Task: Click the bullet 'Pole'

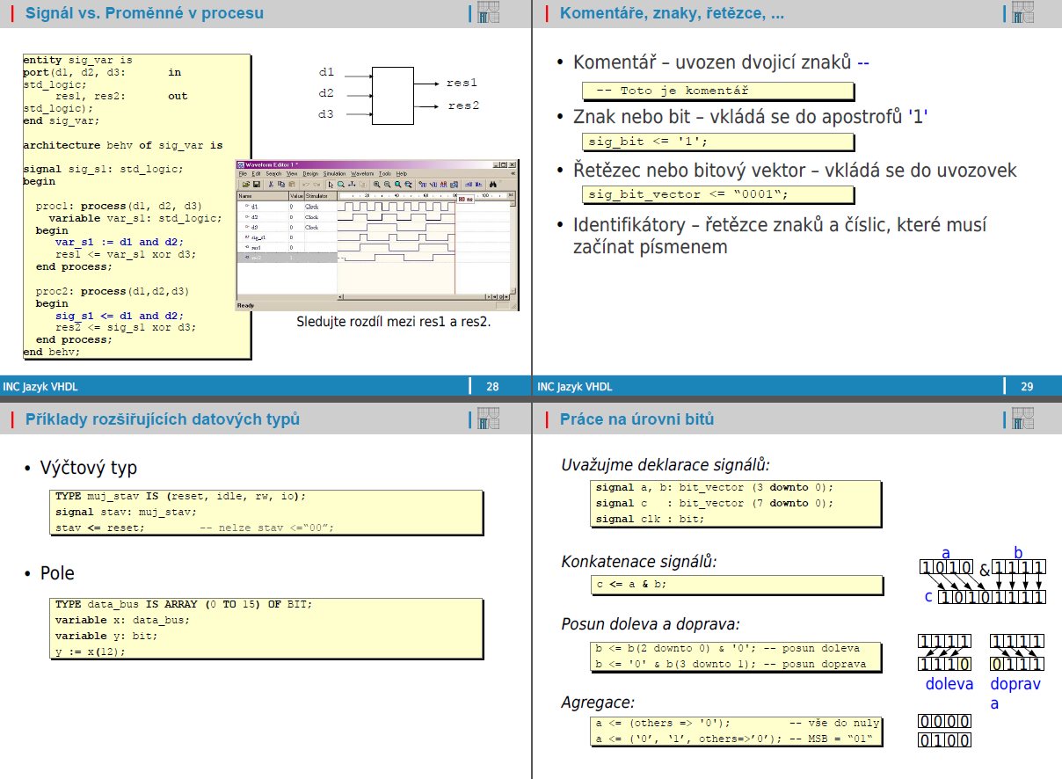Action: [57, 574]
